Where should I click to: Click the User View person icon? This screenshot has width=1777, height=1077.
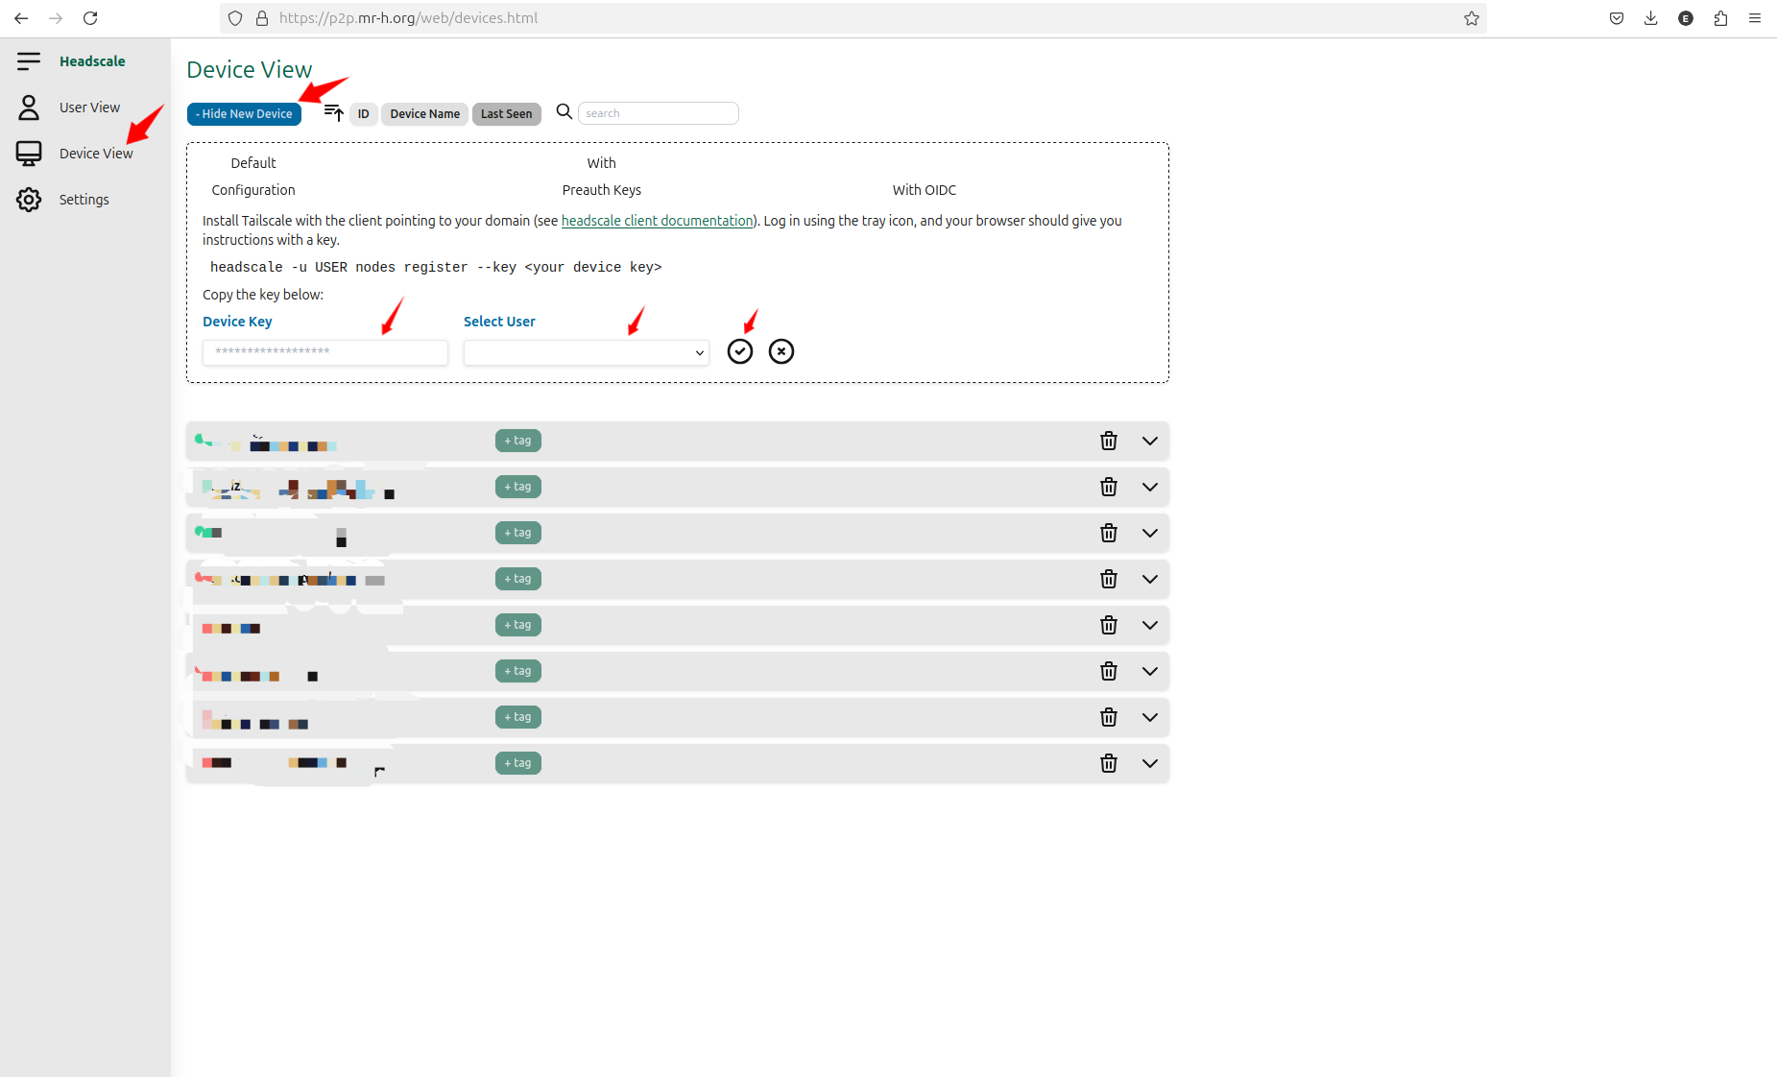click(29, 107)
